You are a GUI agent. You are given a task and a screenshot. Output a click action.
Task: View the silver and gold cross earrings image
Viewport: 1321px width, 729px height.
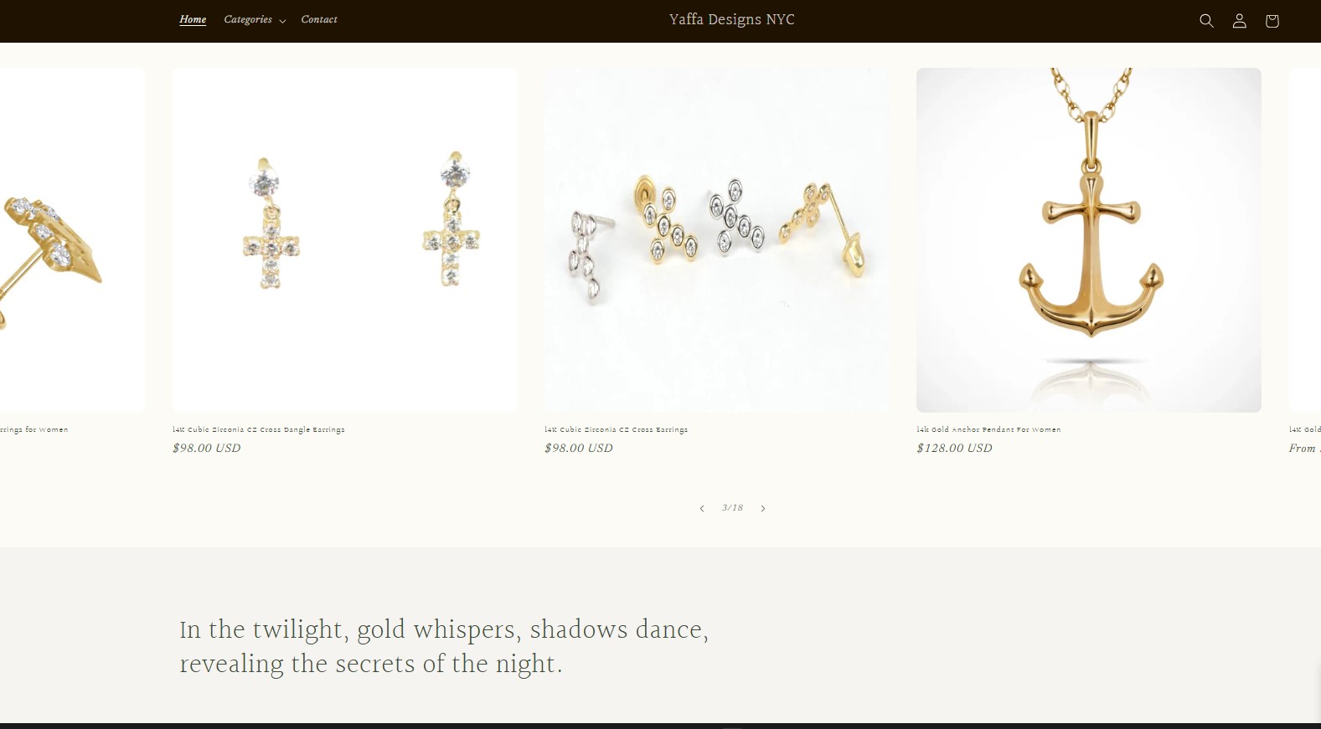pos(717,240)
